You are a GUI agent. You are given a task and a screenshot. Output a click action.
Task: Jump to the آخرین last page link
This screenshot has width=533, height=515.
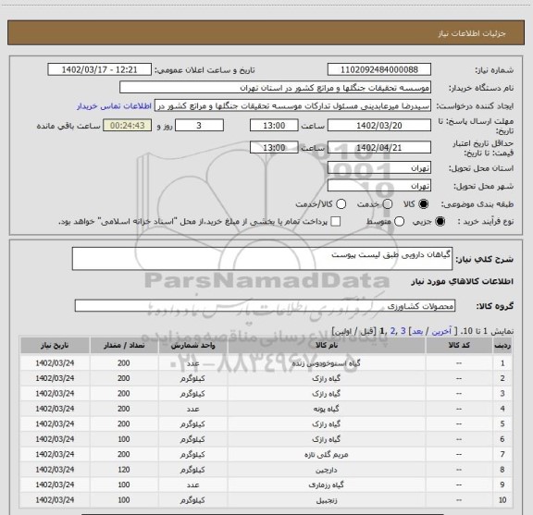coord(441,331)
